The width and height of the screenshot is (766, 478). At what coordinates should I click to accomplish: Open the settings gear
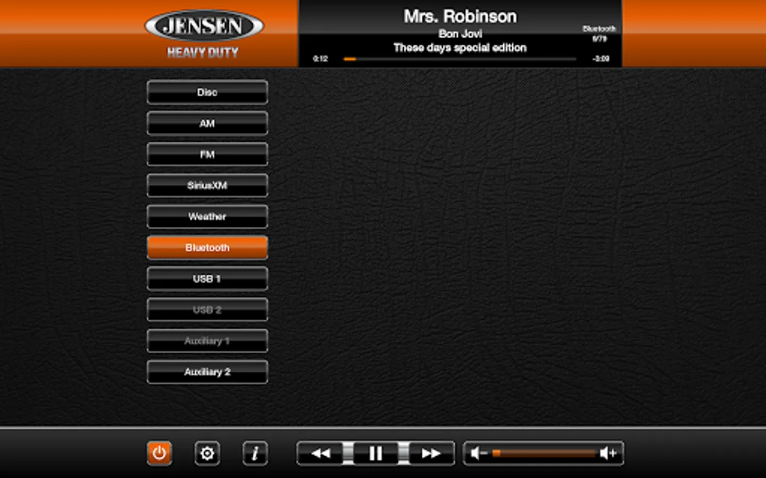click(207, 453)
